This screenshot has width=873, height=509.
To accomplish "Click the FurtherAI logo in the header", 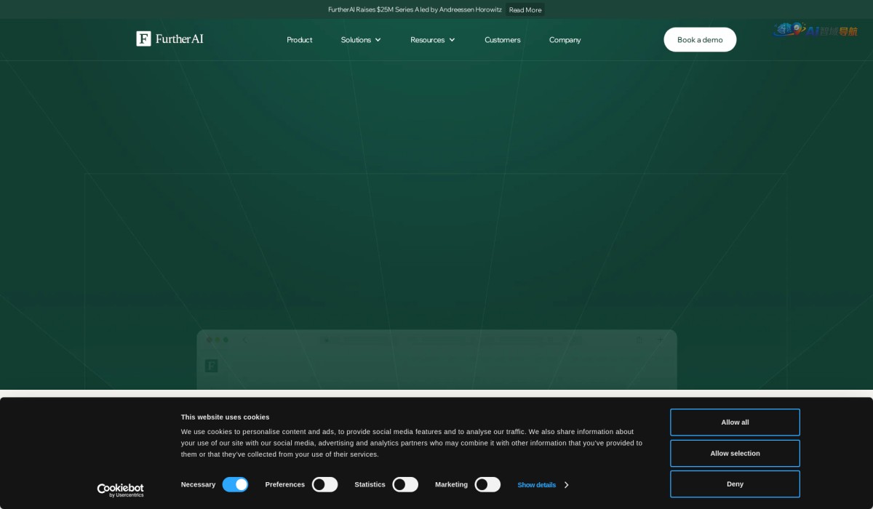I will pyautogui.click(x=170, y=39).
